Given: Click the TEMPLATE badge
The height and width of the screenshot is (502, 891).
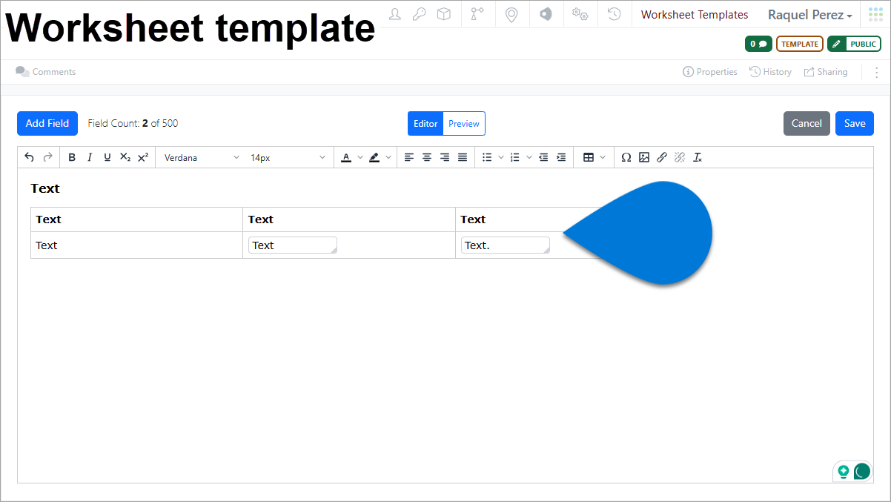Looking at the screenshot, I should [x=800, y=44].
